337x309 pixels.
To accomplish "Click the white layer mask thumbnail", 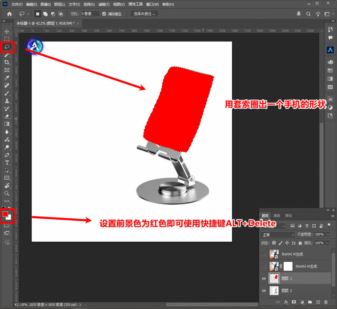I will coord(288,266).
